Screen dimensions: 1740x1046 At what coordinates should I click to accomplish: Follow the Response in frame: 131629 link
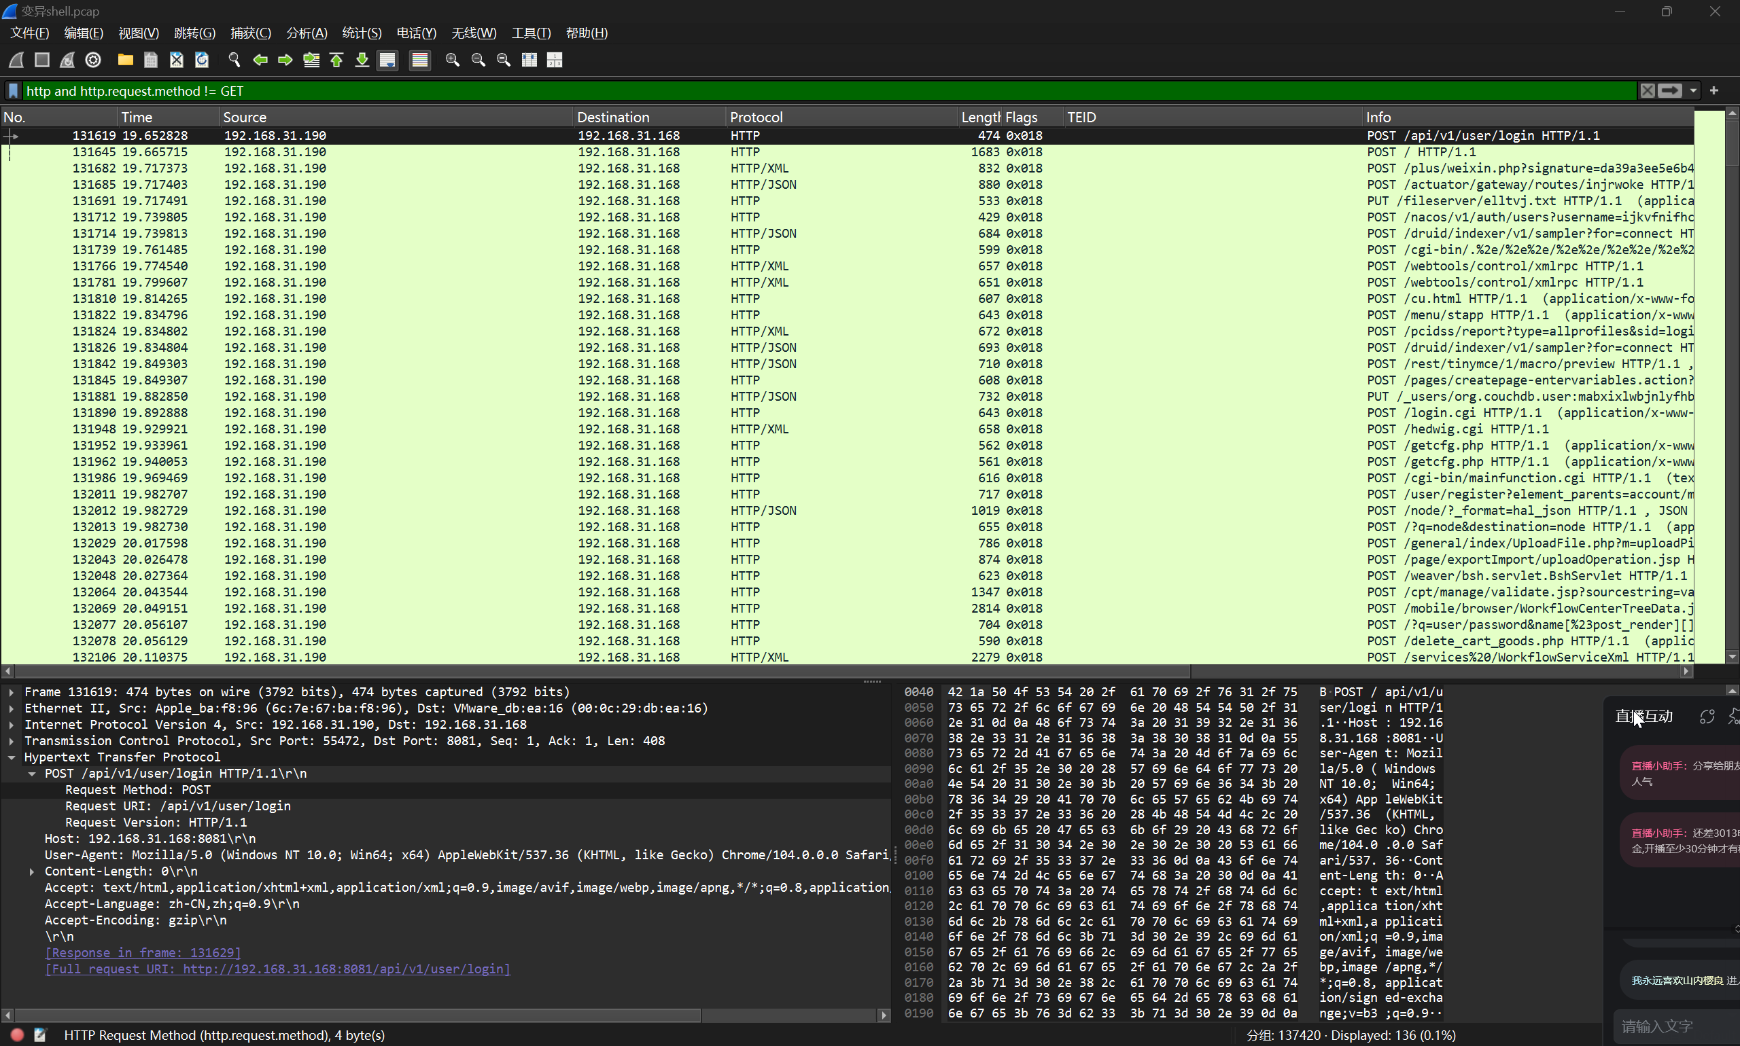143,953
